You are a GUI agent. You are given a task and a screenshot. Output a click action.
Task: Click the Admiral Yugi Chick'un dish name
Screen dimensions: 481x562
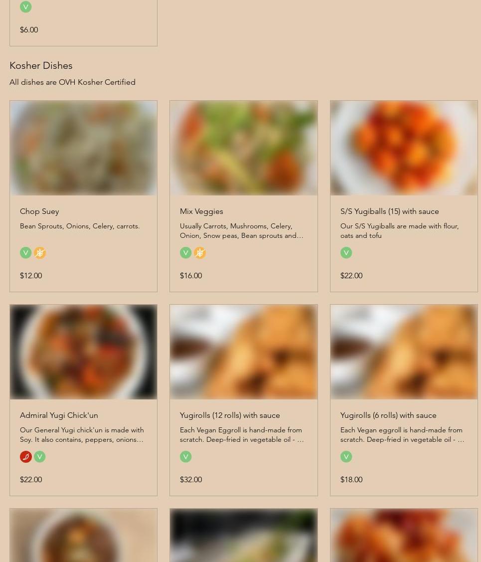click(59, 415)
